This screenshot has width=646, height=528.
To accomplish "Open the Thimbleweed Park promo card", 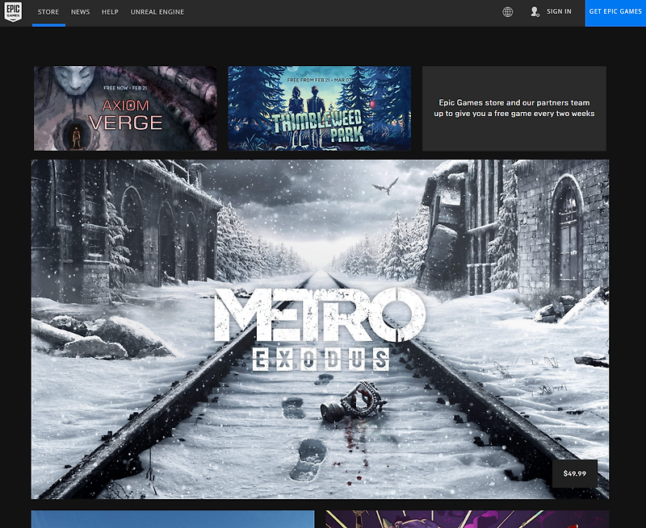I will click(320, 109).
